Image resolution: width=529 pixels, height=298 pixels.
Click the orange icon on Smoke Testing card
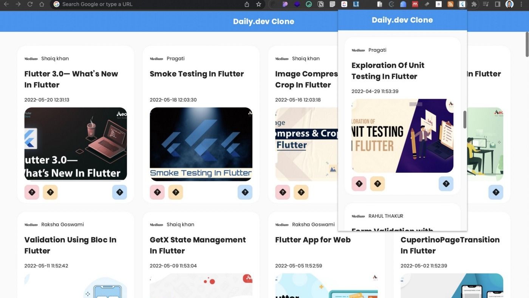point(176,192)
